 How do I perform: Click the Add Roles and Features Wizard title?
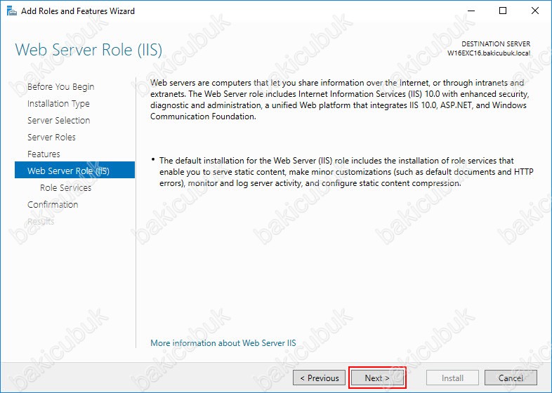(78, 11)
